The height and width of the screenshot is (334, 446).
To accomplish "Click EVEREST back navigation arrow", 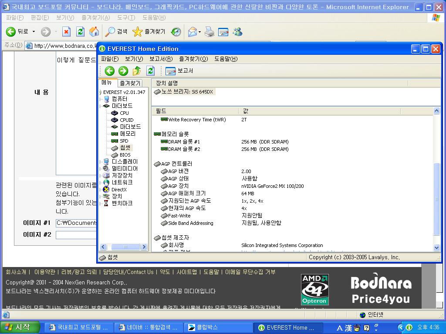I will 109,71.
